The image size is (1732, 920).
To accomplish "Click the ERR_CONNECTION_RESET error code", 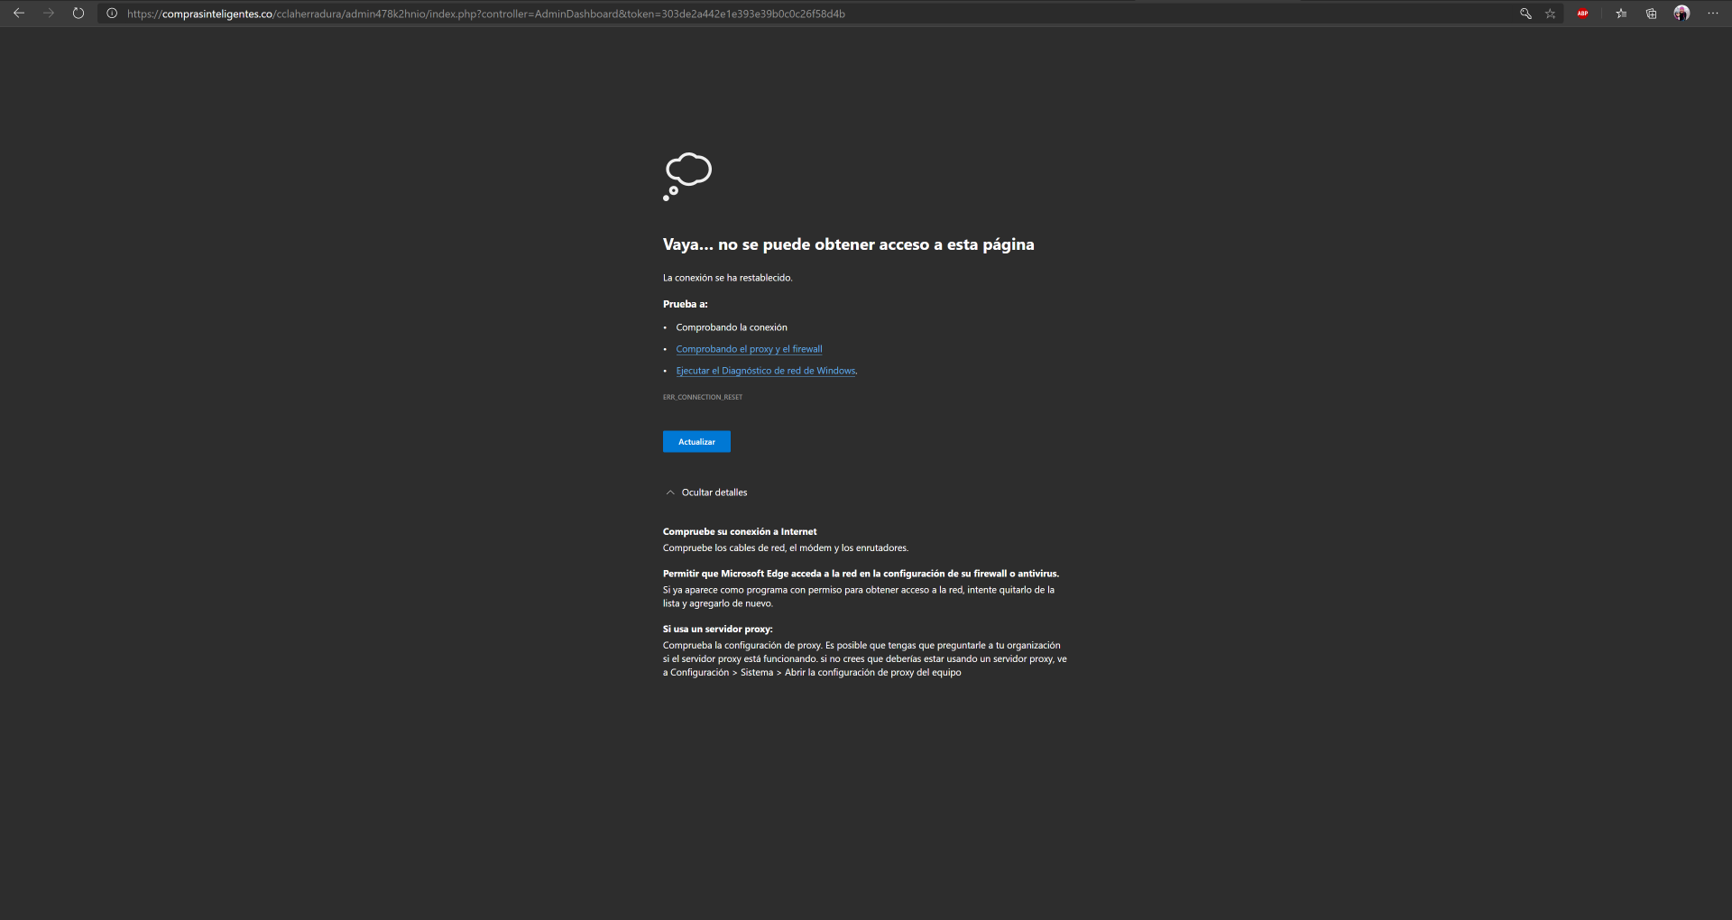I will click(x=703, y=397).
